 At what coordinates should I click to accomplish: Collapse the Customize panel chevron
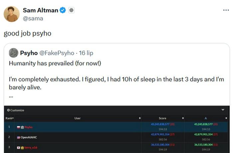pos(223,110)
